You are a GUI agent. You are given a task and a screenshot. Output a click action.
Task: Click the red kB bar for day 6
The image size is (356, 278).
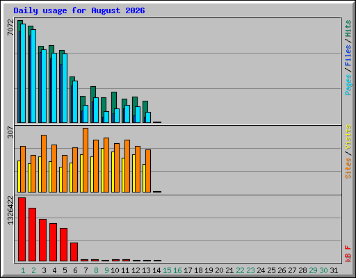[74, 252]
